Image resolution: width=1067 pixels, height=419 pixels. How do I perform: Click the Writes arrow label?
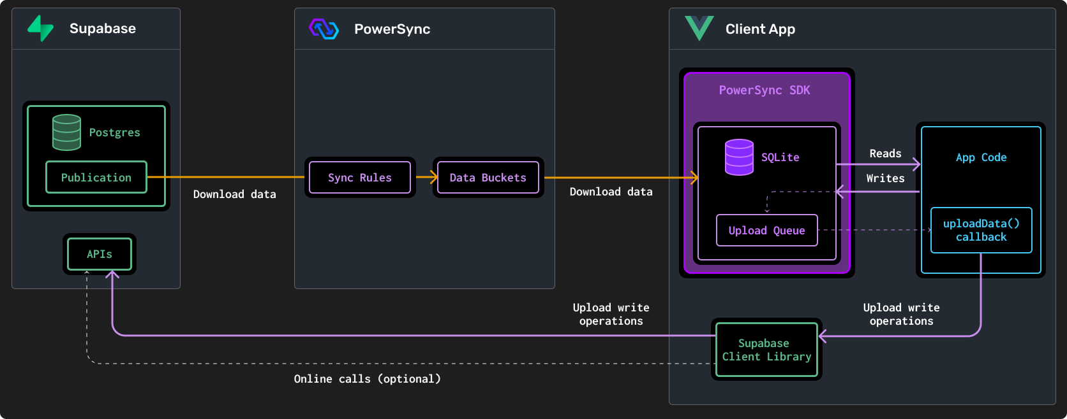click(x=886, y=178)
